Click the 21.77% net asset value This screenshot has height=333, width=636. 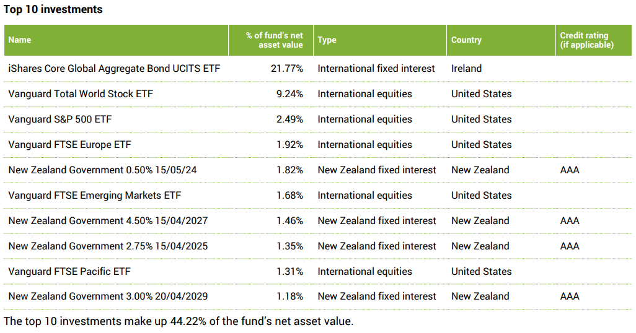(287, 68)
